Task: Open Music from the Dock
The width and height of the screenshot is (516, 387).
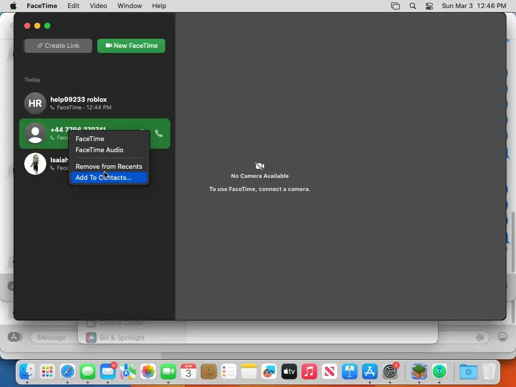Action: click(309, 372)
